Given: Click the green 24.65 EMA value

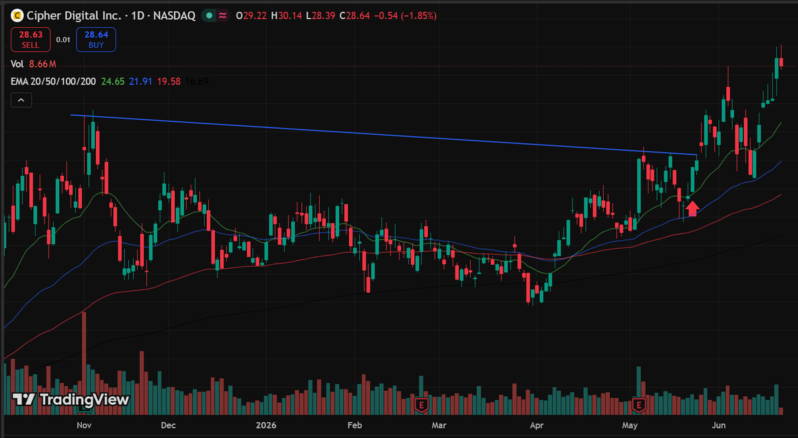Looking at the screenshot, I should tap(112, 81).
